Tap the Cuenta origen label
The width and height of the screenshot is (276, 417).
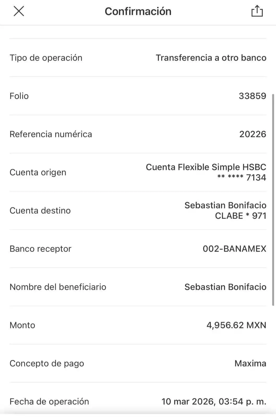[x=38, y=173]
